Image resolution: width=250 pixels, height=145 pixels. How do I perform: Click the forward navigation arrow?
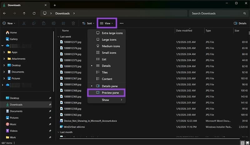pyautogui.click(x=14, y=13)
